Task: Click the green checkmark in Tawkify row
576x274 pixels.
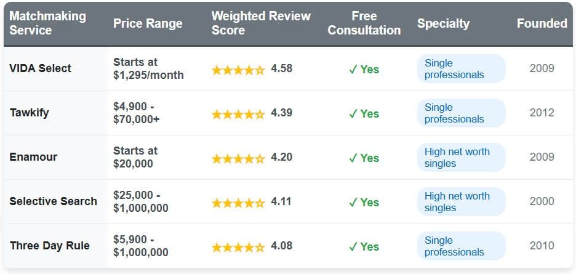Action: click(353, 114)
